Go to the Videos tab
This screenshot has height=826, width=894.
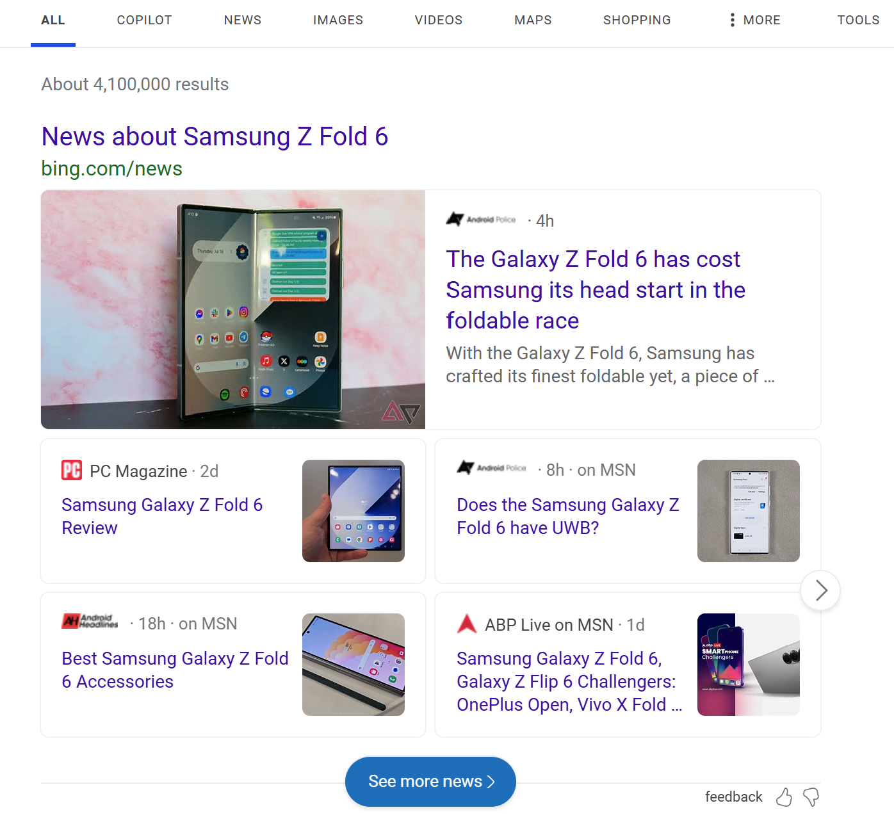point(439,20)
